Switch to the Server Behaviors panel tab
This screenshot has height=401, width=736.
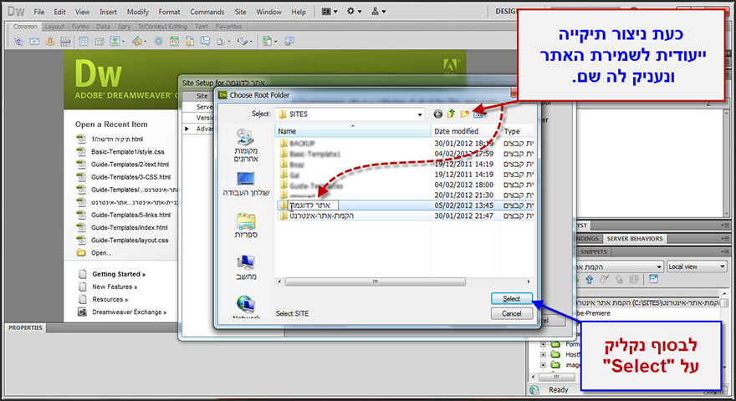tap(635, 238)
